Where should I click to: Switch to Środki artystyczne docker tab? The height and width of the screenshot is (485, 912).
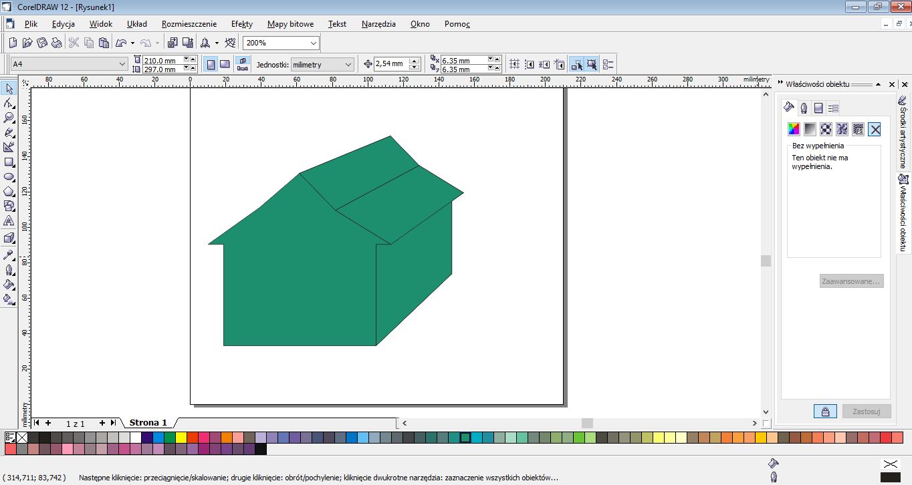(x=903, y=130)
